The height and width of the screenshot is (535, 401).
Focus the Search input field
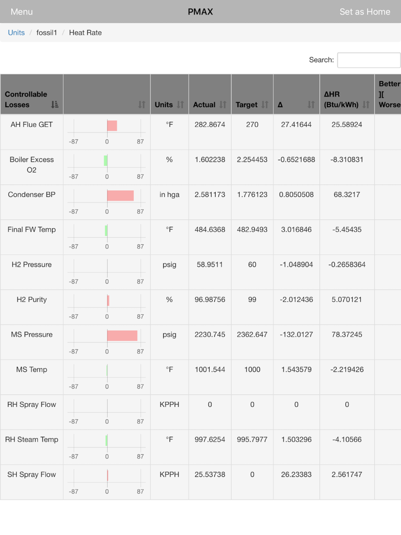[369, 60]
